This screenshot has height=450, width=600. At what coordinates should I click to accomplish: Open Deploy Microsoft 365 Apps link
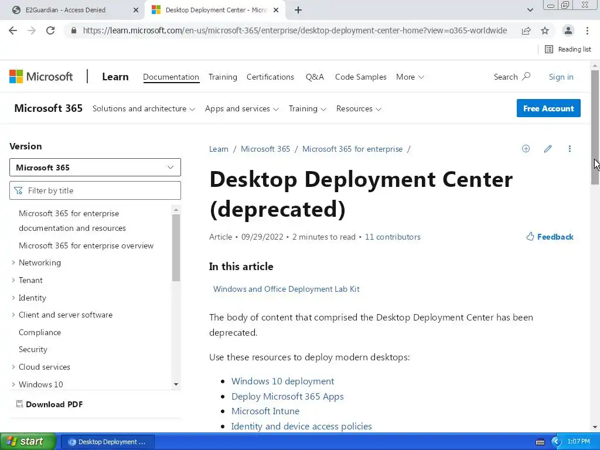287,397
